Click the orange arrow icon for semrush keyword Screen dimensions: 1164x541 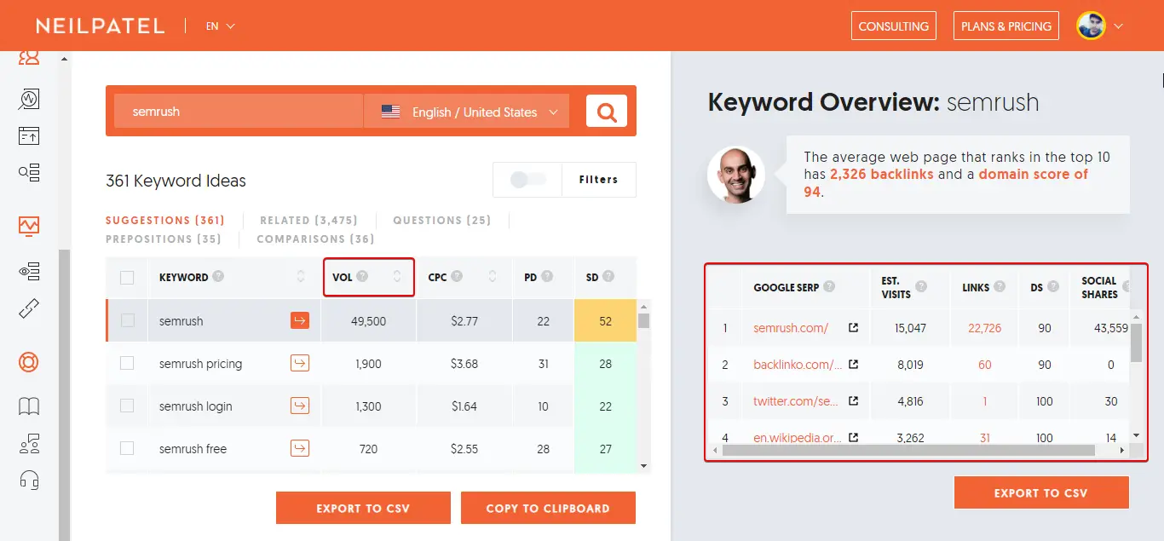pyautogui.click(x=300, y=320)
